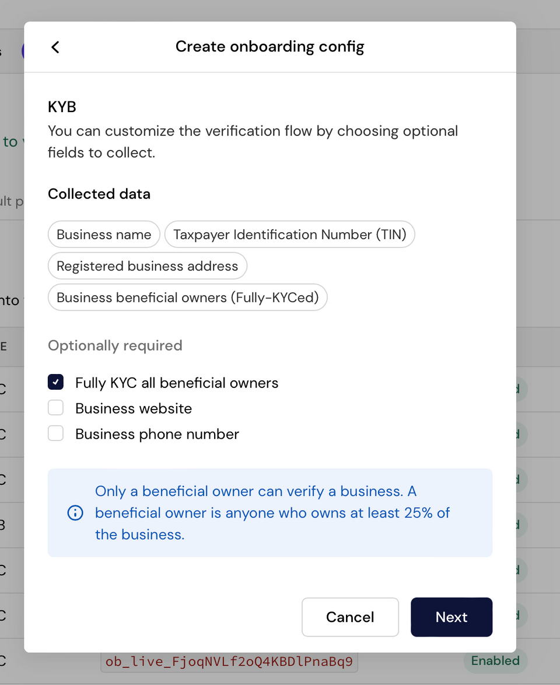This screenshot has height=685, width=560.
Task: Click the "Fully KYC all beneficial owners" label
Action: point(177,383)
